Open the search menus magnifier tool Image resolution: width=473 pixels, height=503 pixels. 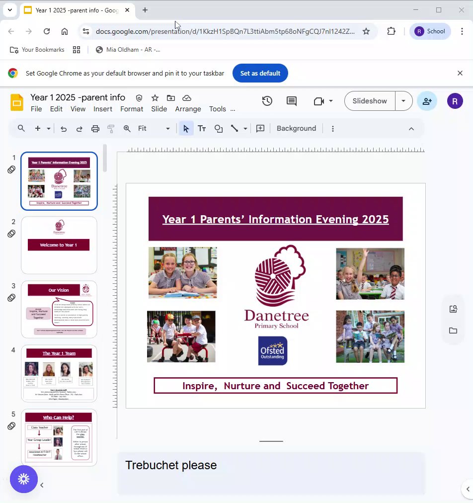21,128
